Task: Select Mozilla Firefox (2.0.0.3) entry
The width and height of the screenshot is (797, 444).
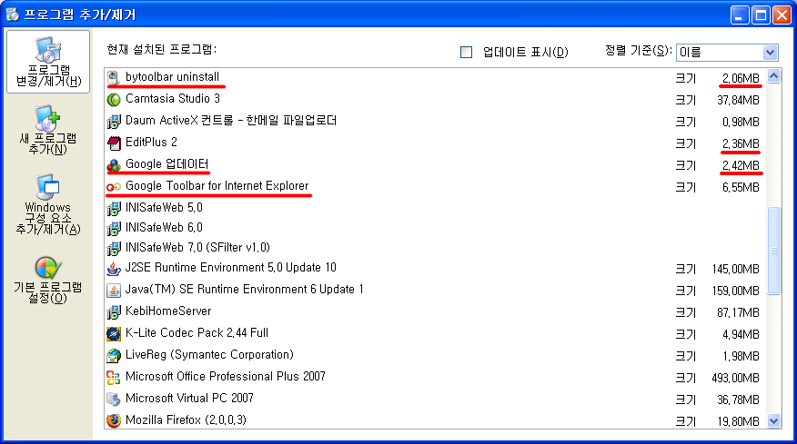Action: tap(186, 420)
